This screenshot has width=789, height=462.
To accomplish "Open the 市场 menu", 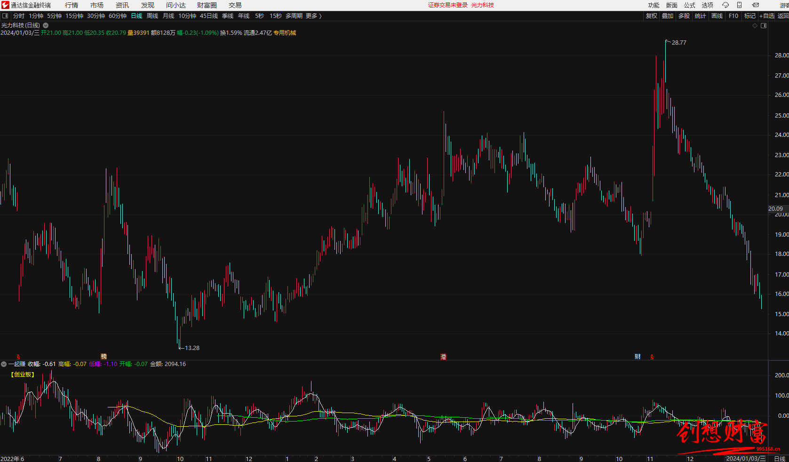I will tap(97, 5).
